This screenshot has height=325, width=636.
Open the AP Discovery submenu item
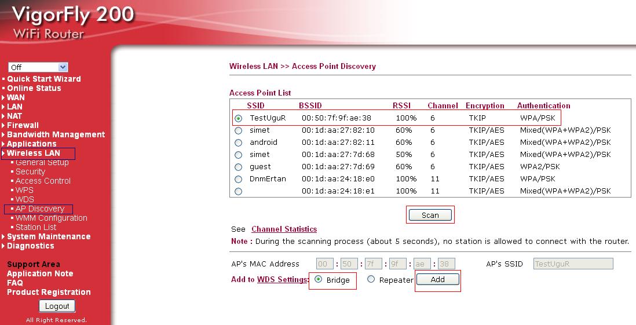(x=39, y=209)
